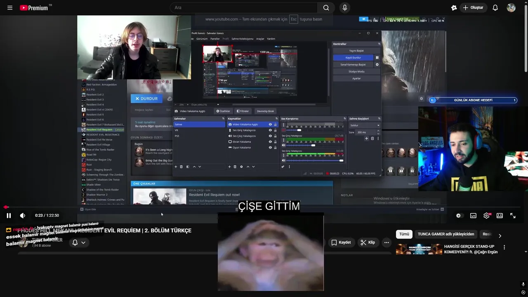The image size is (528, 297).
Task: Select the Tümü filter chip
Action: pyautogui.click(x=404, y=234)
